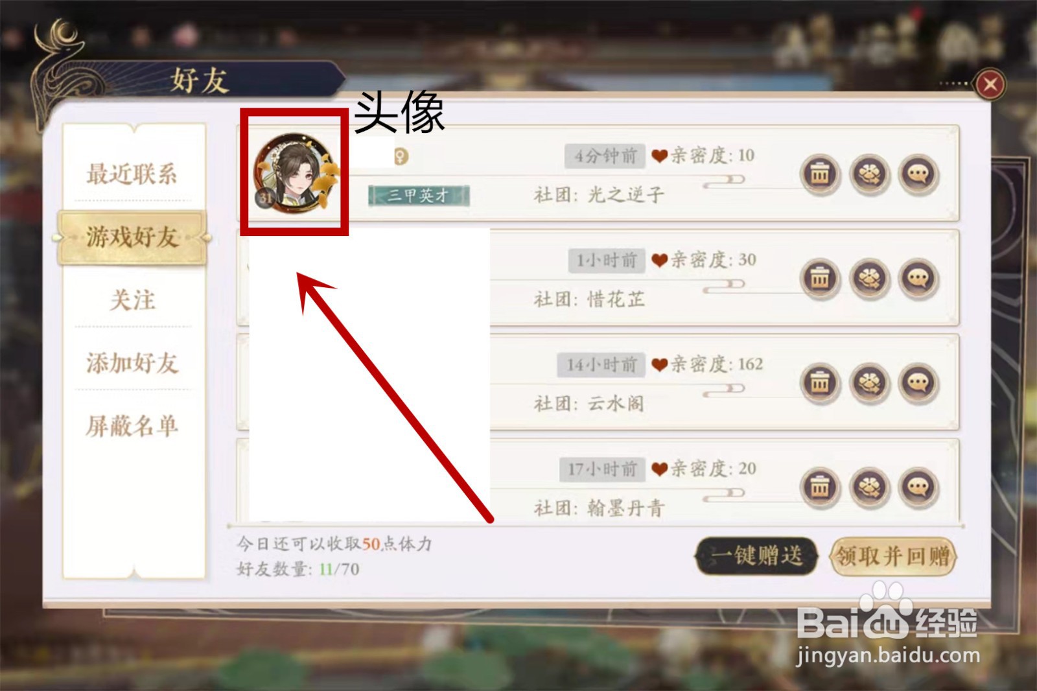Open chat with the 惜花芷 guild friend
Image resolution: width=1037 pixels, height=691 pixels.
918,279
